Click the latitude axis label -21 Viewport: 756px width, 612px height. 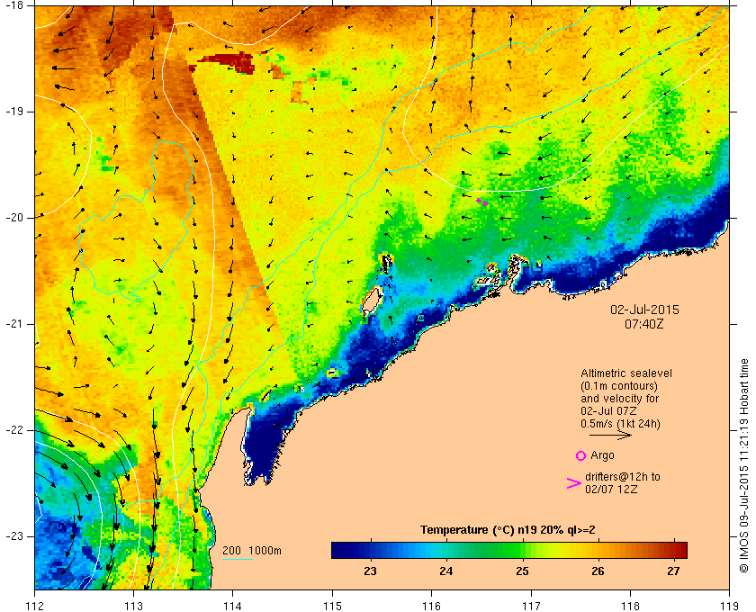point(13,324)
